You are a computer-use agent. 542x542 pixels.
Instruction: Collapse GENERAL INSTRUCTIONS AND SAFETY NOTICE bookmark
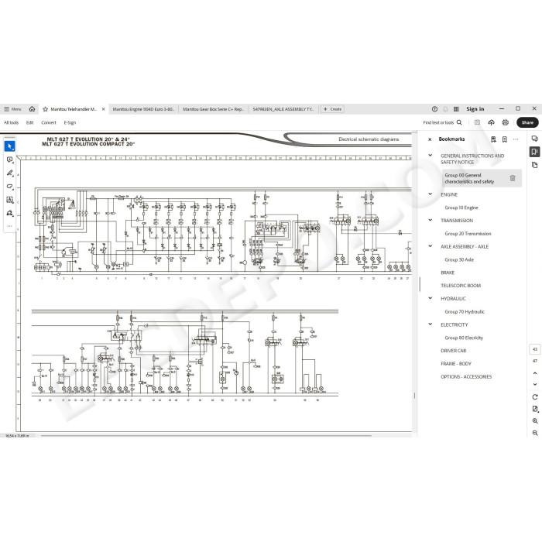point(431,156)
